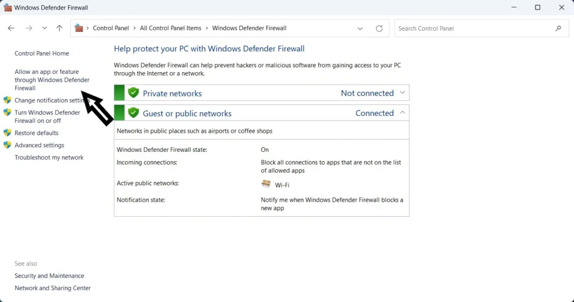This screenshot has height=302, width=574.
Task: Click shield icon beside Advanced settings
Action: tap(7, 145)
